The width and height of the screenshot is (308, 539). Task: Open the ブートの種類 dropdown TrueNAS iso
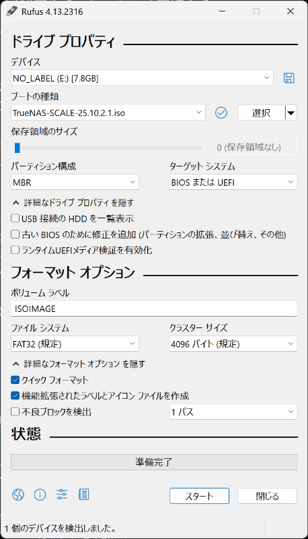click(108, 113)
